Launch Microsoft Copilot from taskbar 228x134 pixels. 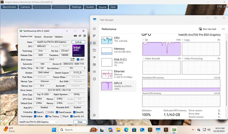coord(111,130)
